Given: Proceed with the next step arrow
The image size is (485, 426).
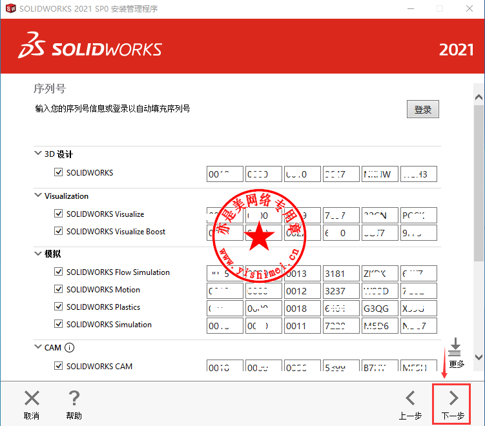Looking at the screenshot, I should [x=453, y=398].
